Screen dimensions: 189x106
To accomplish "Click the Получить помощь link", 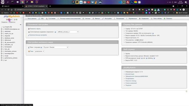I will [x=131, y=81].
